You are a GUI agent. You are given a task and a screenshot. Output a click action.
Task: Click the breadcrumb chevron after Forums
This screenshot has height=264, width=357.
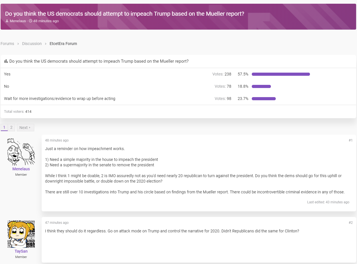tap(18, 44)
